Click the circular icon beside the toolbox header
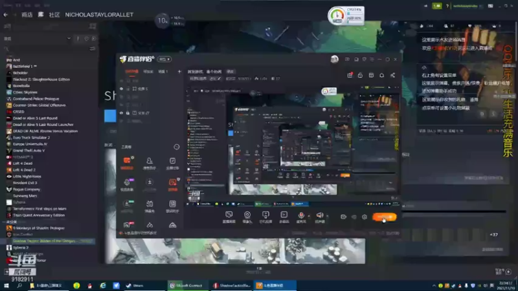Image resolution: width=518 pixels, height=291 pixels. 176,147
